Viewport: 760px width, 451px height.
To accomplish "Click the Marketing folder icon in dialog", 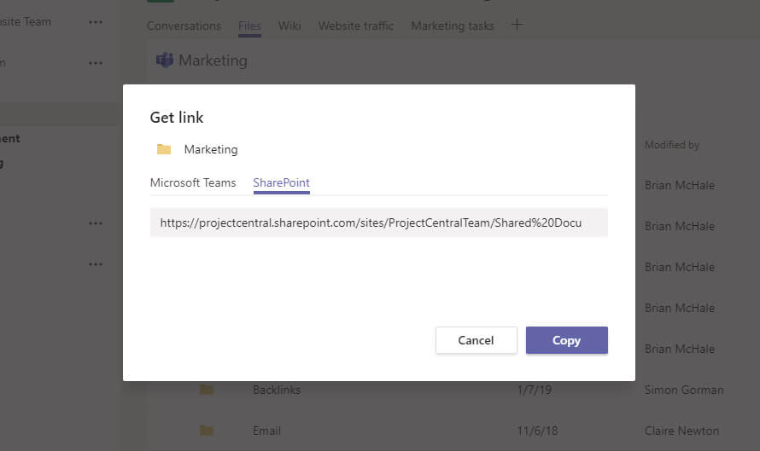I will pyautogui.click(x=164, y=149).
